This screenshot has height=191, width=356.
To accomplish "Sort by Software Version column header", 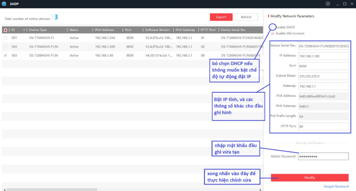I will click(x=158, y=30).
